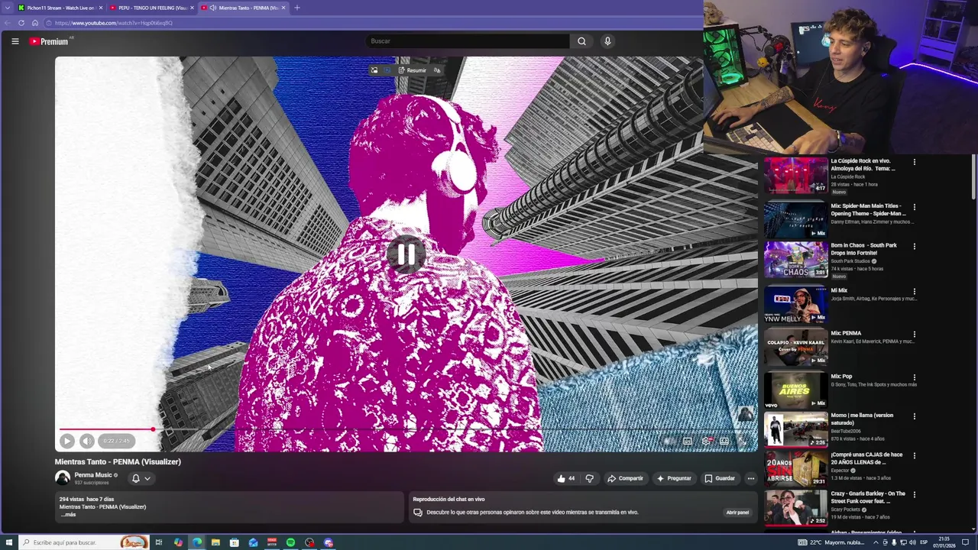Reload the page with the browser refresh button

click(x=21, y=23)
